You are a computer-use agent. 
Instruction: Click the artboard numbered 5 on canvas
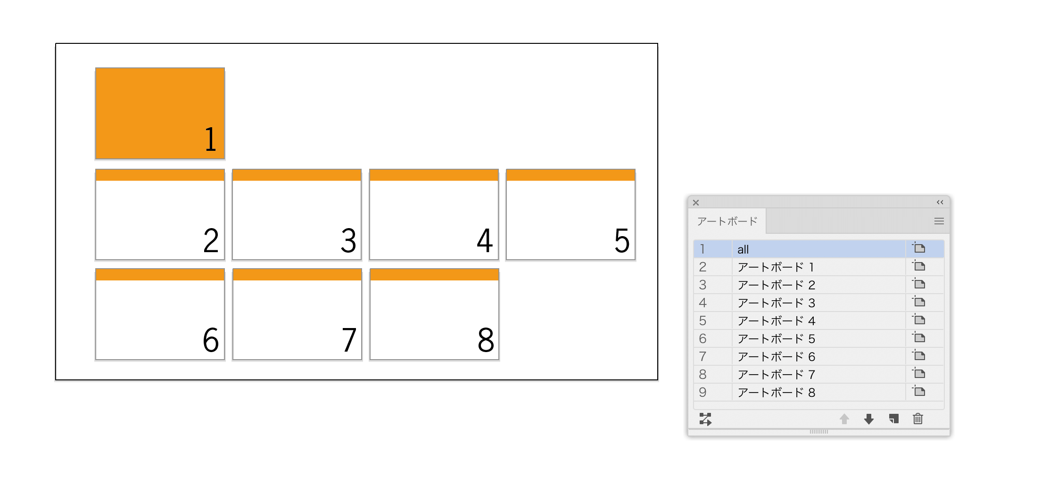click(x=570, y=214)
